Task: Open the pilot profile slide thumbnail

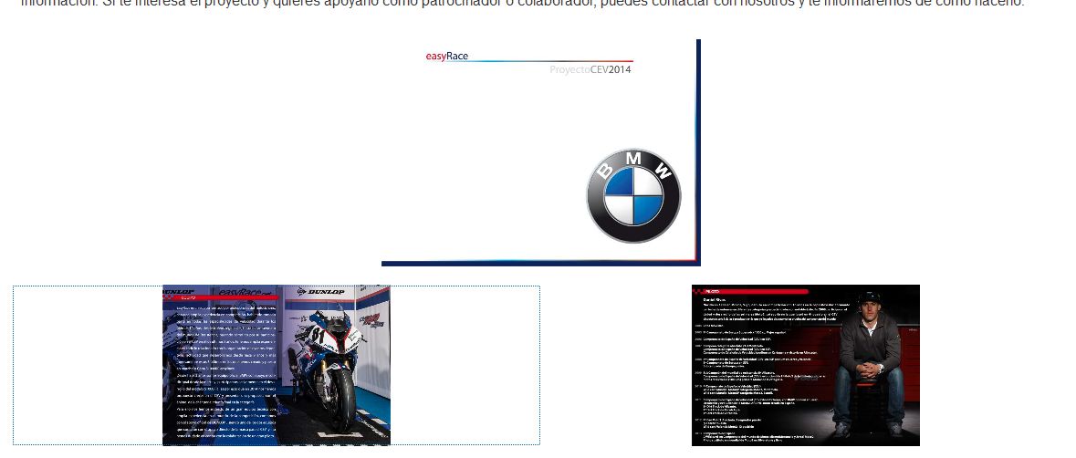Action: click(806, 366)
